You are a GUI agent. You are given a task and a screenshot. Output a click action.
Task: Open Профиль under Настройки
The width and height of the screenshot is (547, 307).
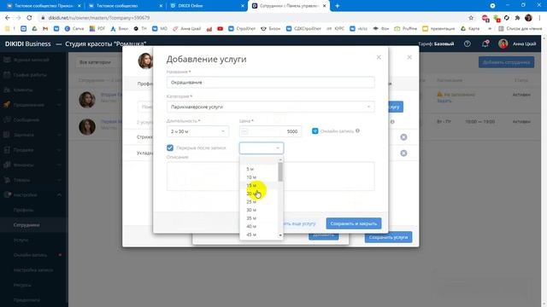pos(23,210)
